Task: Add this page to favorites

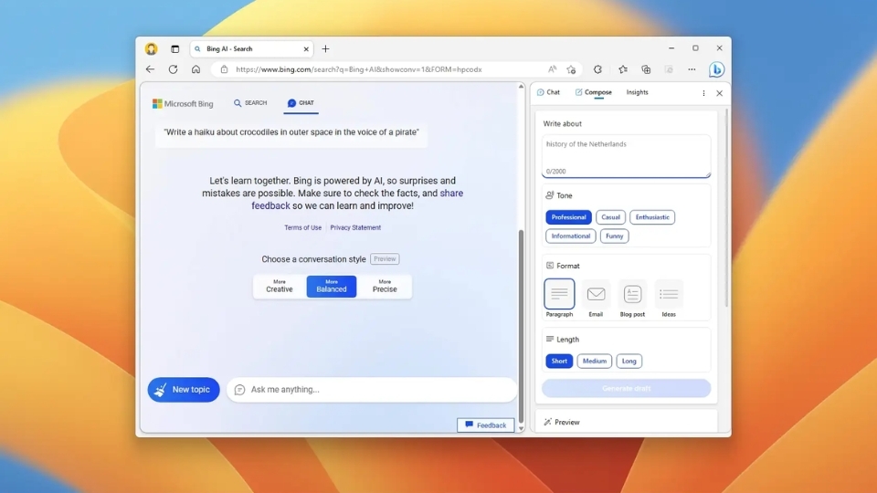Action: pyautogui.click(x=571, y=69)
